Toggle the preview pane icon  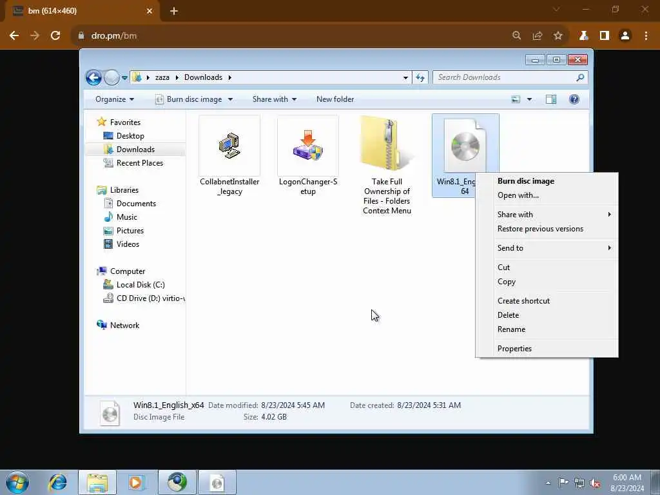[551, 99]
